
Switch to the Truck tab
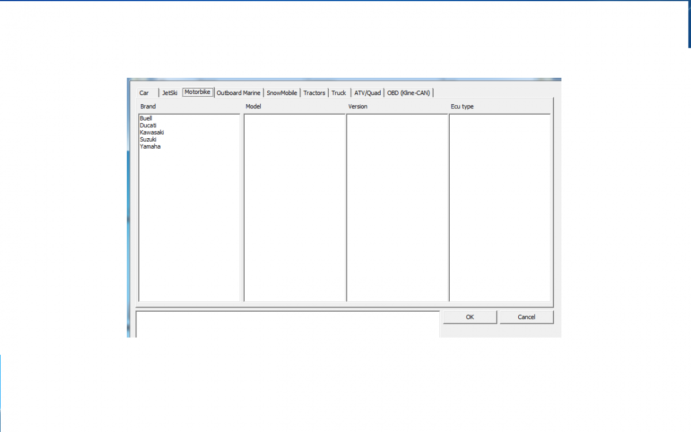pos(339,93)
